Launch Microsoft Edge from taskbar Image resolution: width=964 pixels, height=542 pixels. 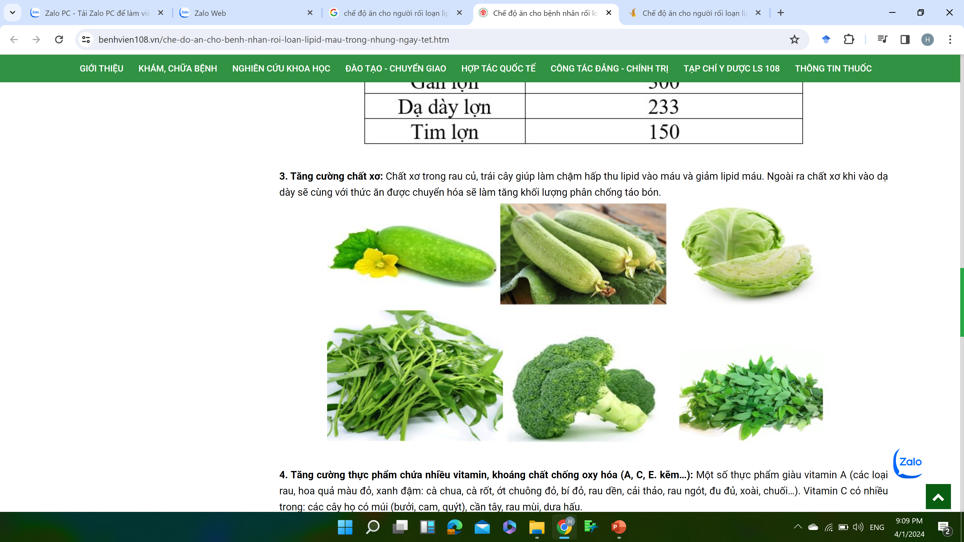coord(455,527)
